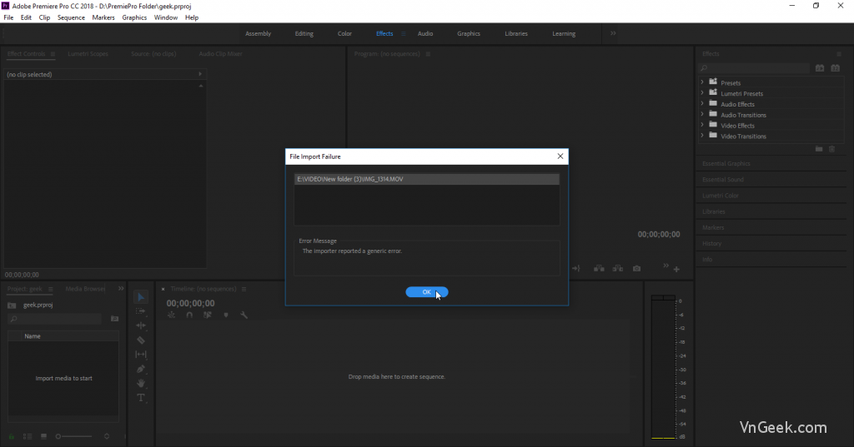
Task: Open the Effects workspace menu icon
Action: click(403, 34)
